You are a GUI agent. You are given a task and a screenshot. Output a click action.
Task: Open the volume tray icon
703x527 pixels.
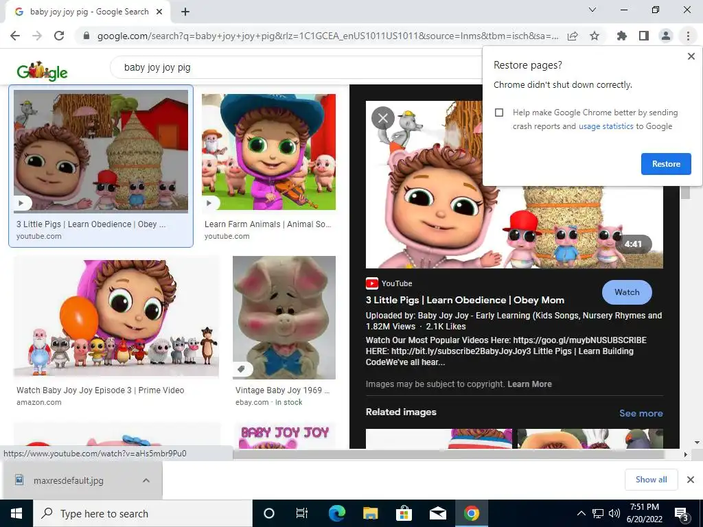[614, 513]
